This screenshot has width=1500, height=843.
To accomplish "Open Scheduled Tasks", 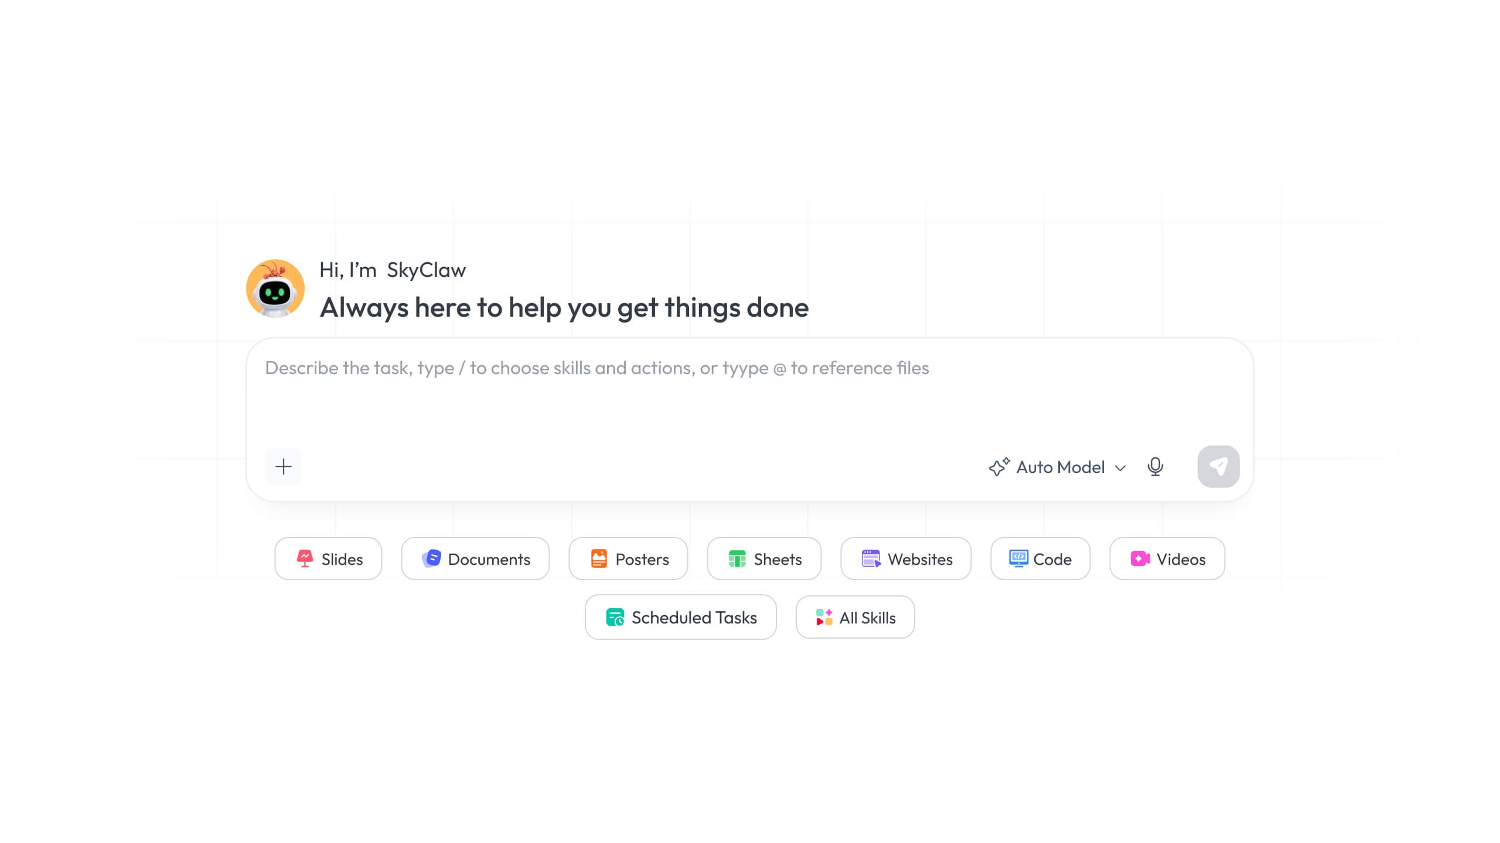I will coord(681,618).
